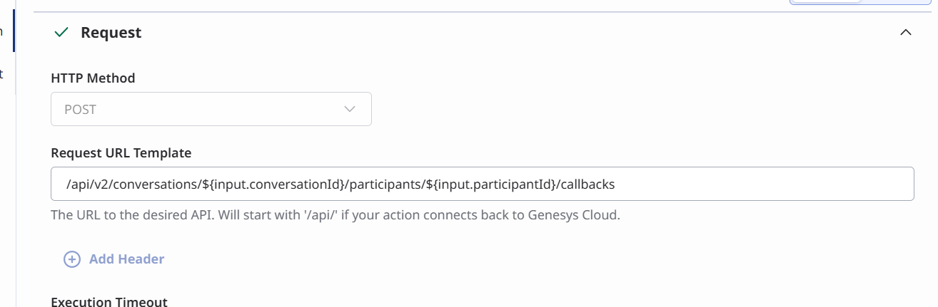
Task: Select the active left sidebar tab ending in "n"
Action: (x=2, y=31)
